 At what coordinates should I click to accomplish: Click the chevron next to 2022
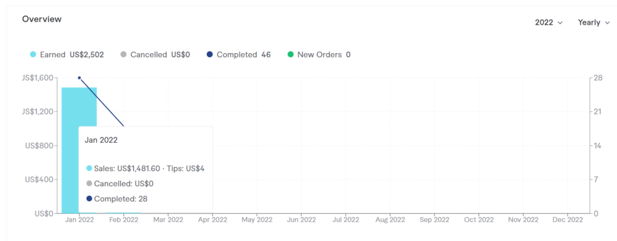[x=560, y=23]
